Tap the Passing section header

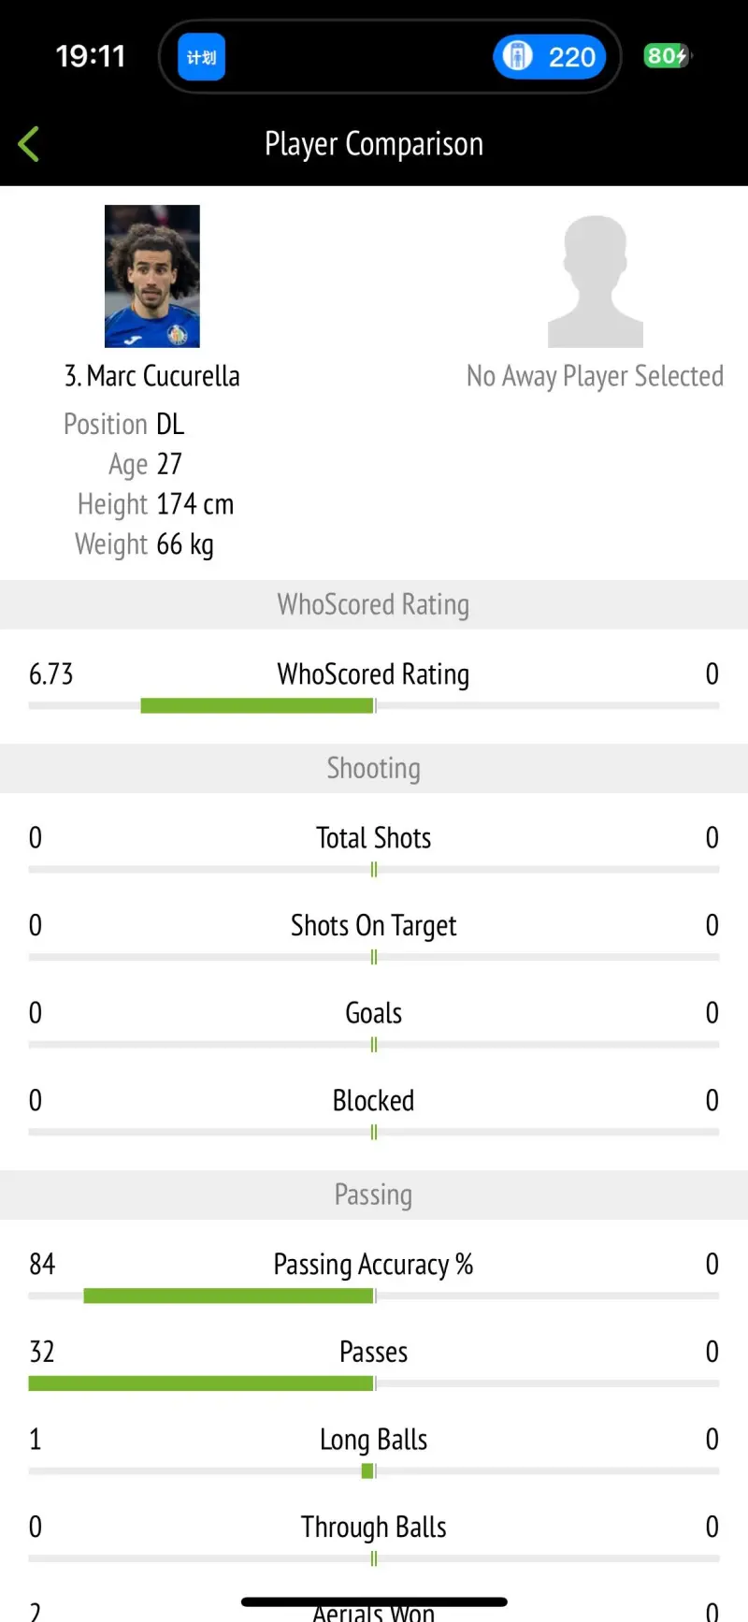click(374, 1195)
